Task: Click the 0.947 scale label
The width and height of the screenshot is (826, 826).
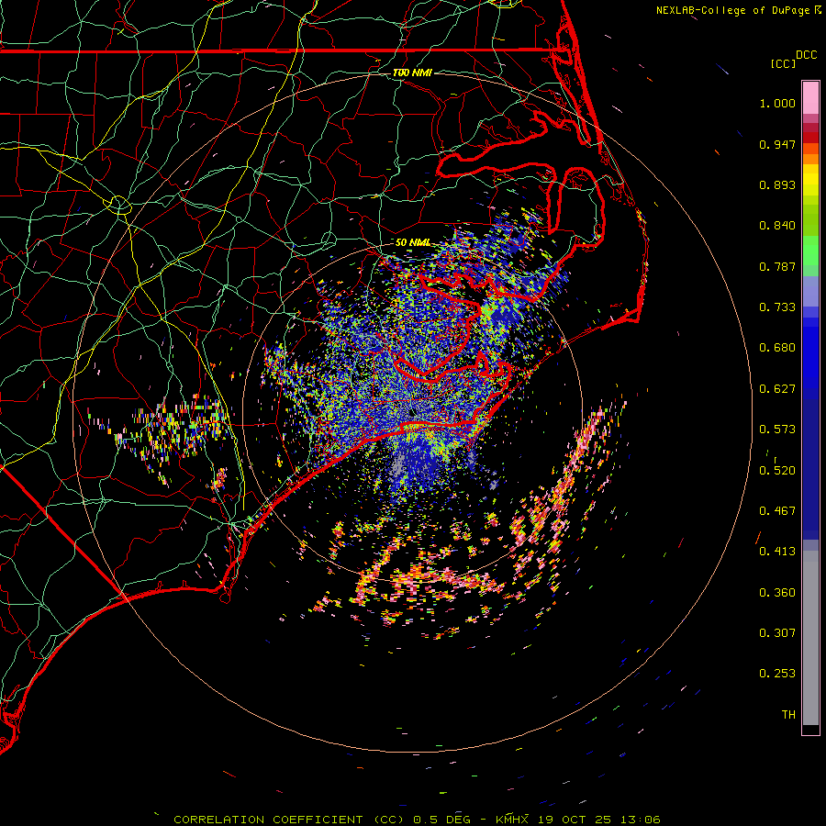Action: click(x=777, y=144)
